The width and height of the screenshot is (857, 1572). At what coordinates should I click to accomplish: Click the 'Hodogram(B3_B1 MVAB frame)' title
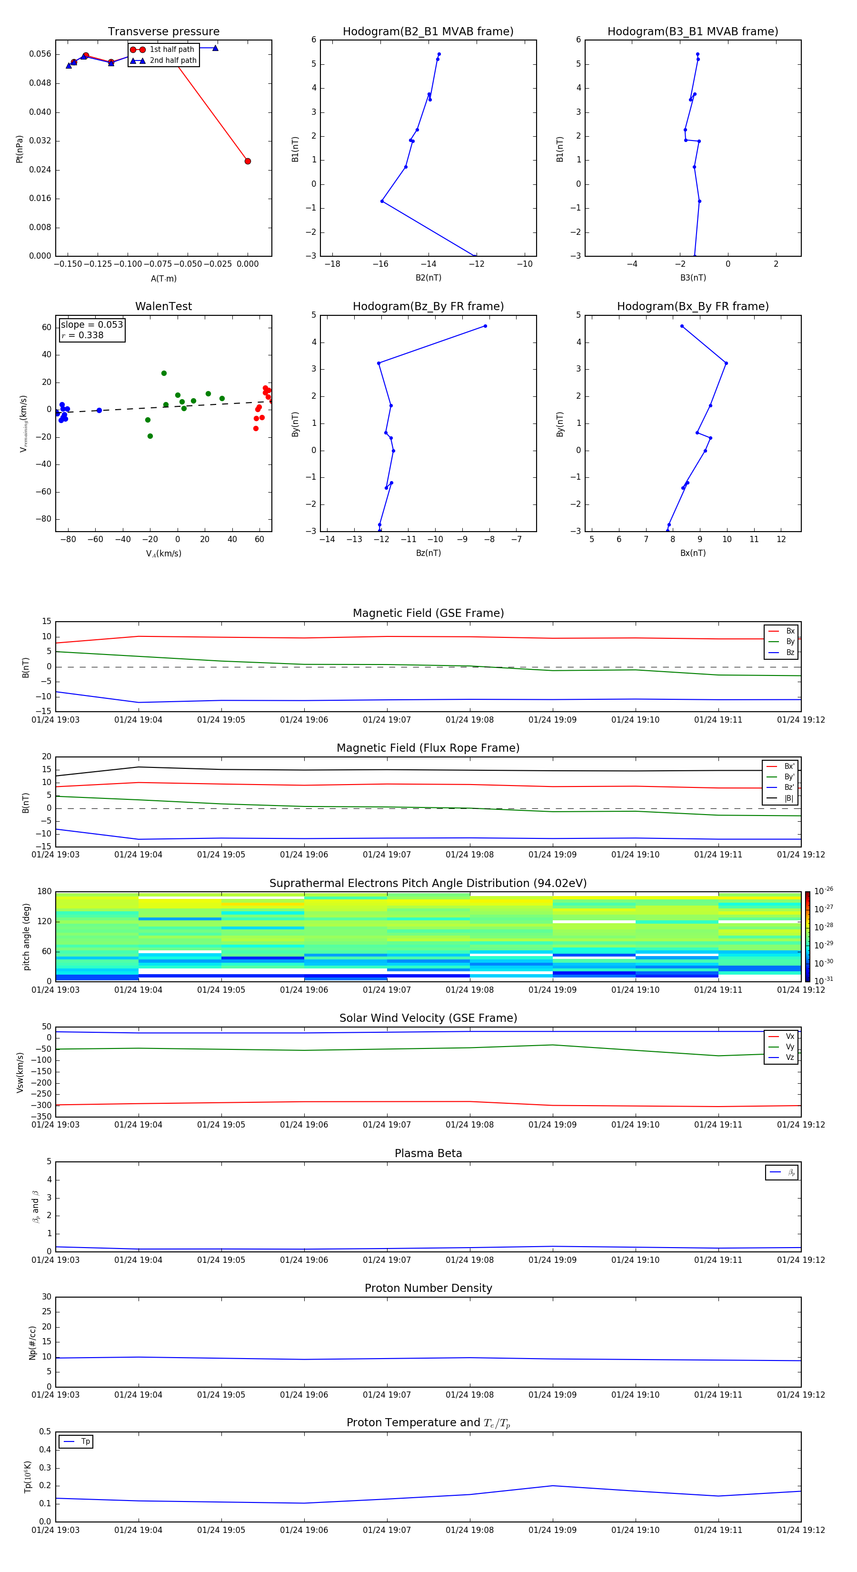click(693, 31)
